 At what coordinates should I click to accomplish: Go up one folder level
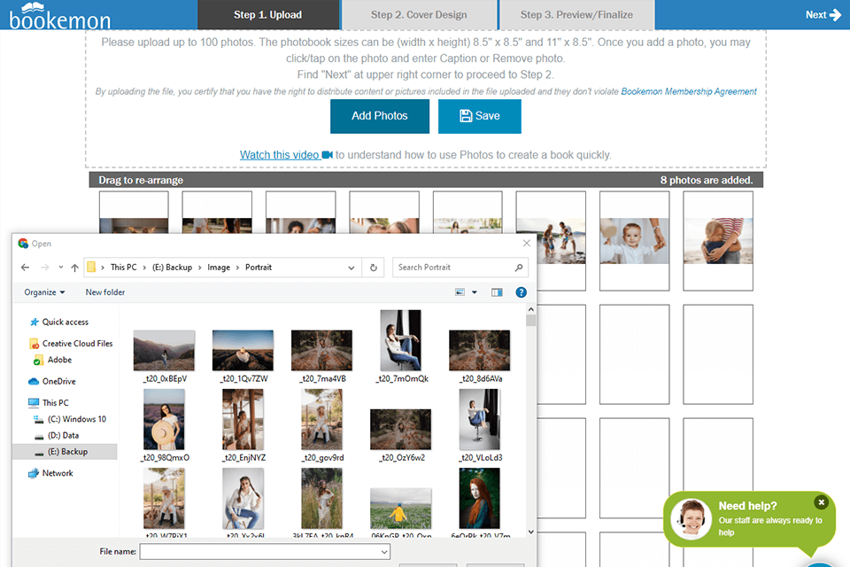pyautogui.click(x=74, y=268)
